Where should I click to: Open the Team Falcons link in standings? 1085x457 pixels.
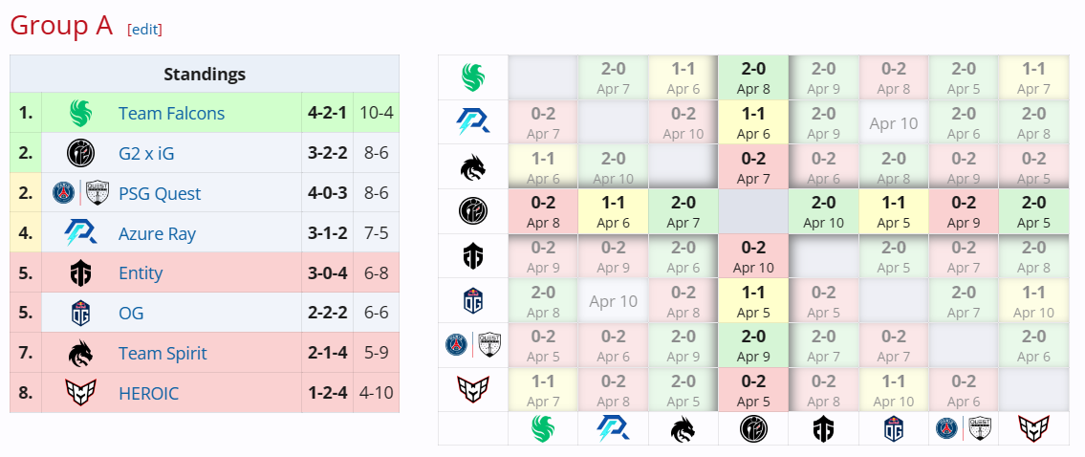point(171,113)
